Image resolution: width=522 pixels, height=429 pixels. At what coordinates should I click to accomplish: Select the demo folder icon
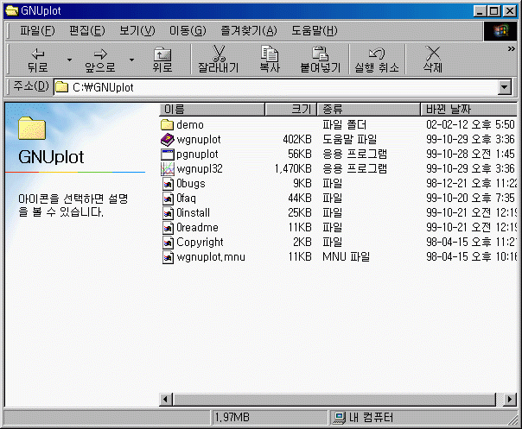coord(167,124)
